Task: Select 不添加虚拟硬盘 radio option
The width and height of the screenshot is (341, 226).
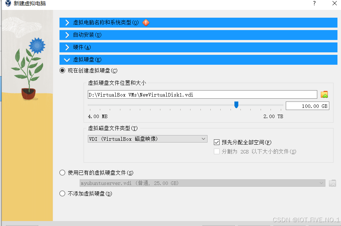Action: pos(62,193)
